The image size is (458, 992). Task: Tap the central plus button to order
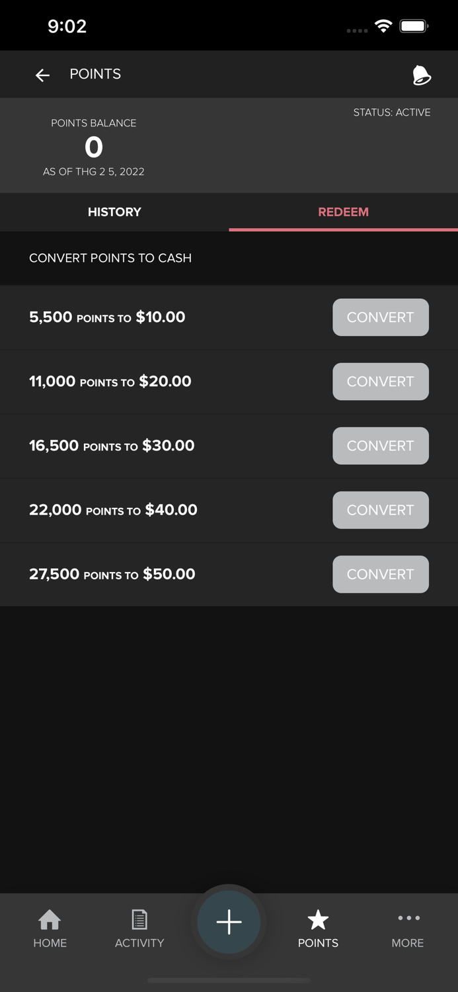pyautogui.click(x=229, y=921)
